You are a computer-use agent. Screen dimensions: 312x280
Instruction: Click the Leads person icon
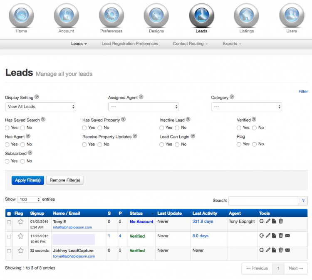(202, 15)
